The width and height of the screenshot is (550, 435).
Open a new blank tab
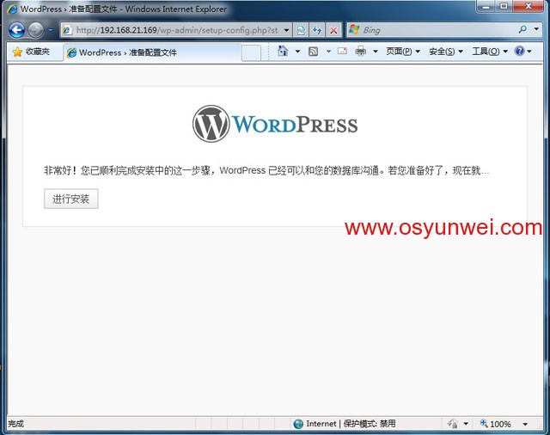click(x=251, y=53)
